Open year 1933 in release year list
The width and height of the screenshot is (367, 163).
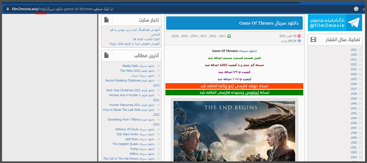pos(354,69)
